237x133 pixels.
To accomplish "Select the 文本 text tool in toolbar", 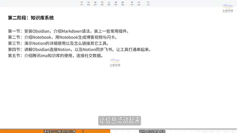I will pyautogui.click(x=81, y=3).
